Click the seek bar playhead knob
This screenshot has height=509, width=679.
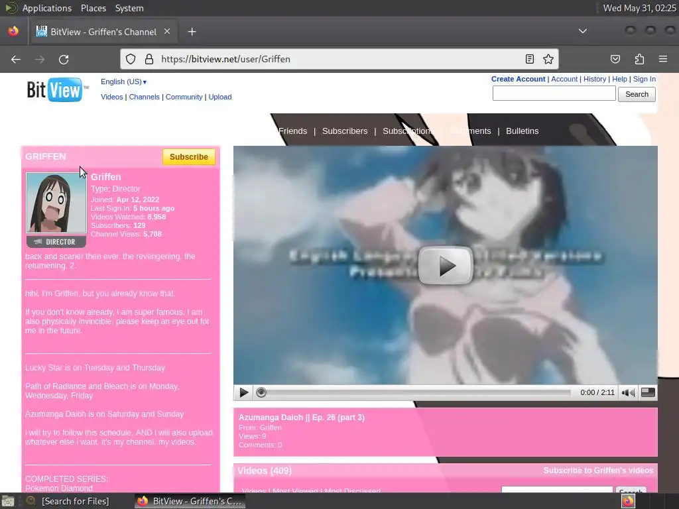pos(261,392)
